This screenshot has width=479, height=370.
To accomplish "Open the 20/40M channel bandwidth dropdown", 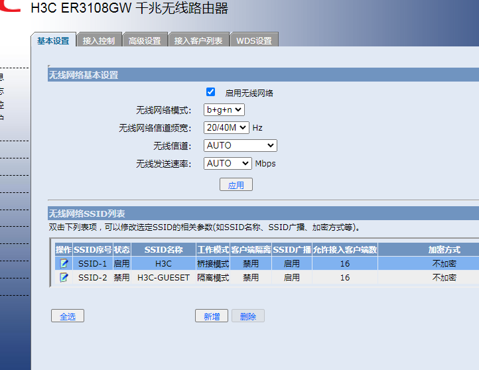I will click(226, 127).
